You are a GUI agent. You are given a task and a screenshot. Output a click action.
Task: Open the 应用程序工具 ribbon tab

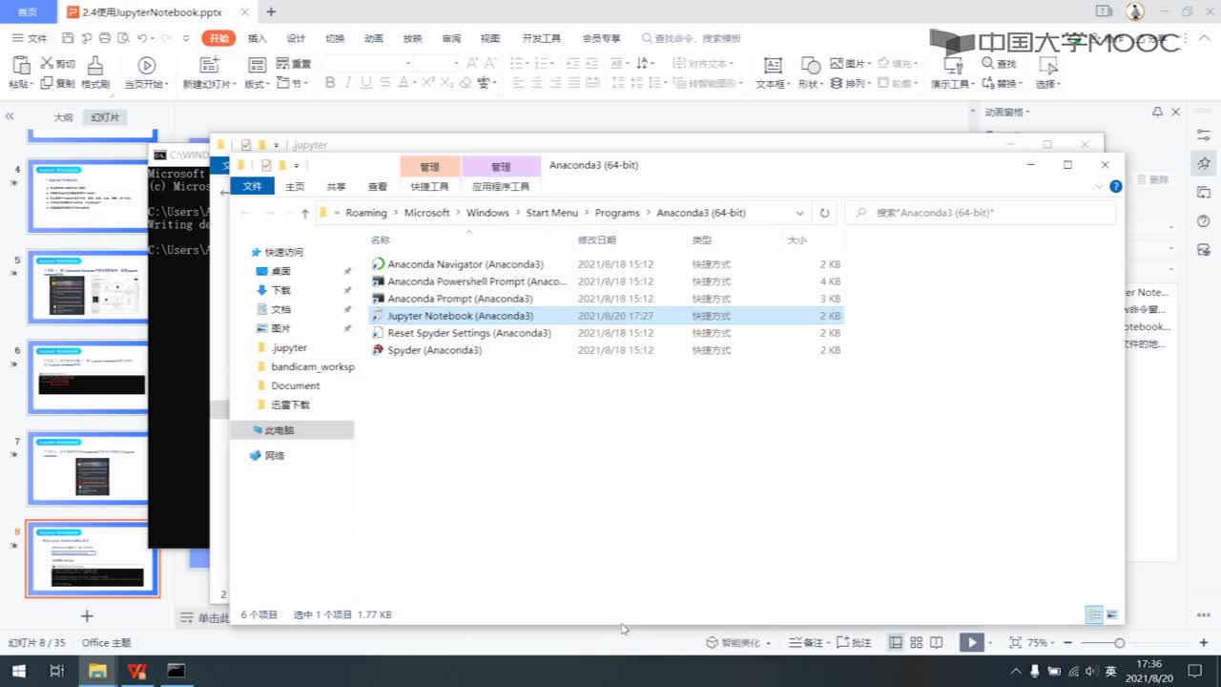pyautogui.click(x=501, y=187)
